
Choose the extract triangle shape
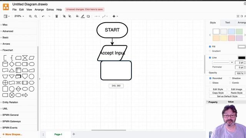12,71
